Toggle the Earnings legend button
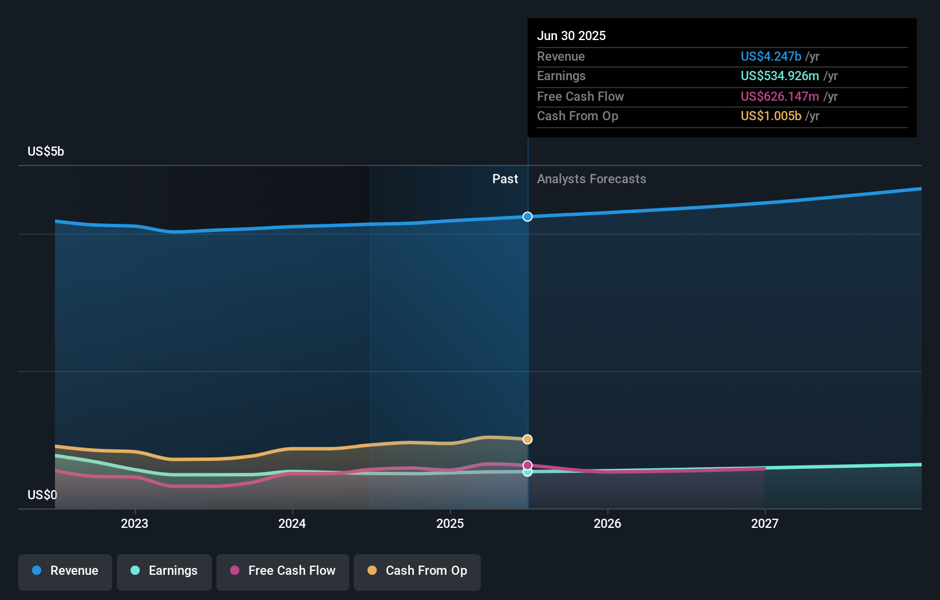Image resolution: width=940 pixels, height=600 pixels. [164, 572]
